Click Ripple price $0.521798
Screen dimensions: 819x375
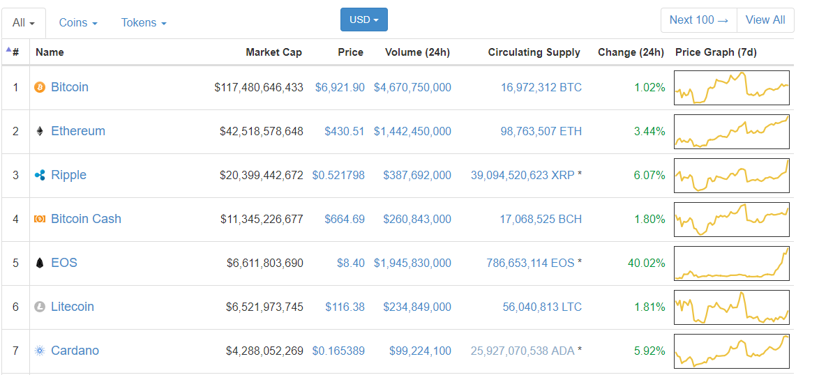coord(338,175)
